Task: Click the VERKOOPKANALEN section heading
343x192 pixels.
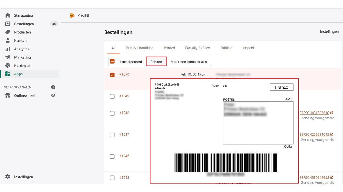Action: (x=18, y=87)
